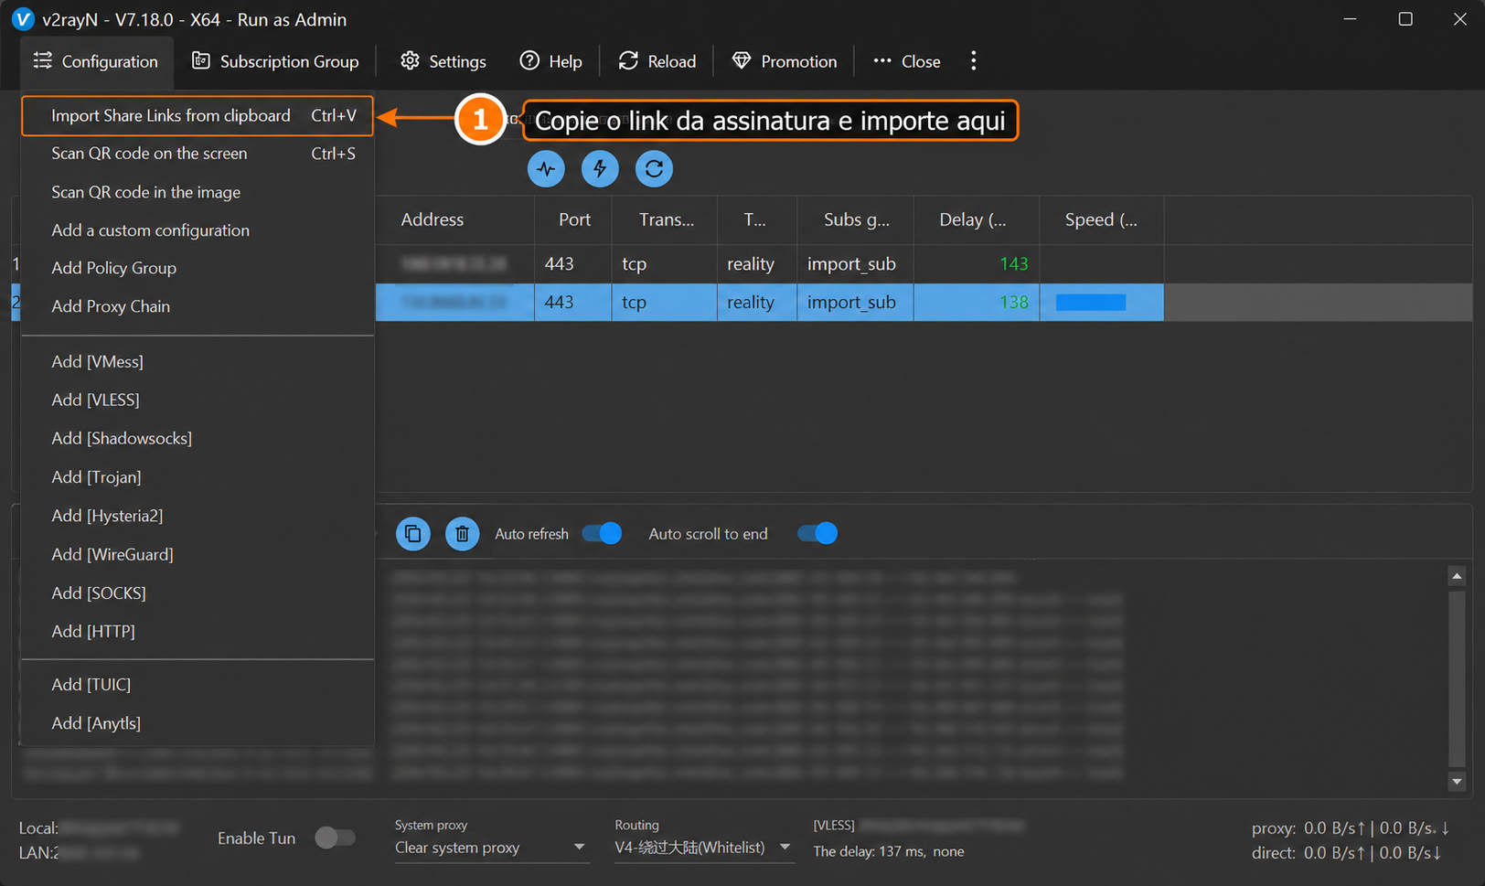Click log scrollbar down arrow
Viewport: 1485px width, 886px height.
pyautogui.click(x=1457, y=782)
